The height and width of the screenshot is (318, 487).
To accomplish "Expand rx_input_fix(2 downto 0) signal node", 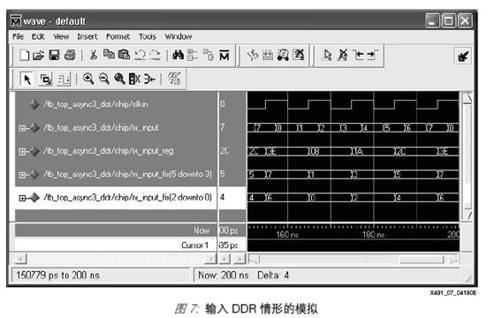I will coord(22,198).
